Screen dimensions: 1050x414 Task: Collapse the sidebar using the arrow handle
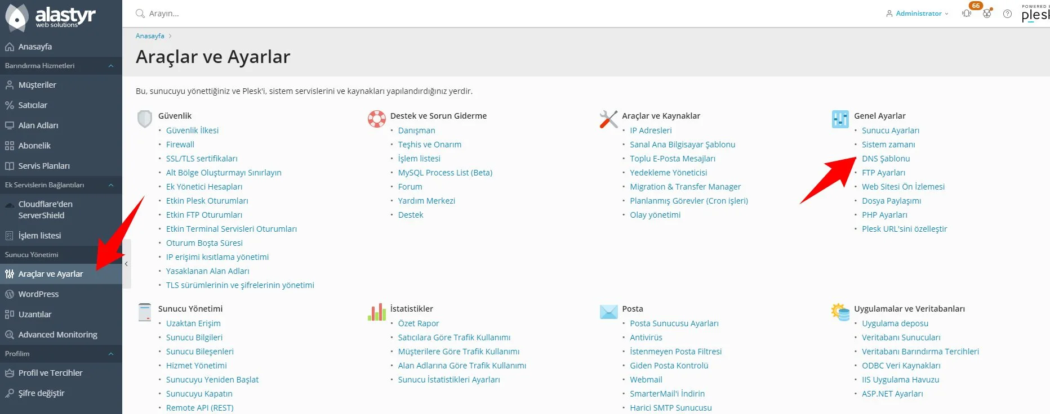[x=127, y=264]
